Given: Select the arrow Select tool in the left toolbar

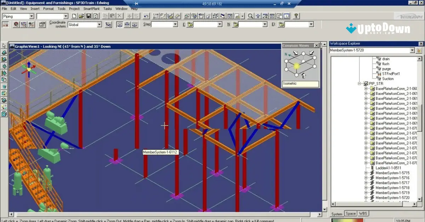Looking at the screenshot, I should click(4, 46).
